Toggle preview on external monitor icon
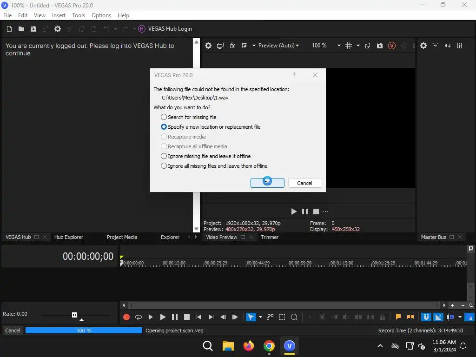 (x=220, y=46)
